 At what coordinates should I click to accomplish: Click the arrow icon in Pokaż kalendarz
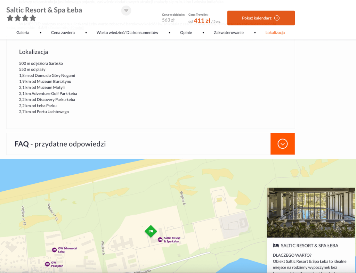click(x=277, y=18)
